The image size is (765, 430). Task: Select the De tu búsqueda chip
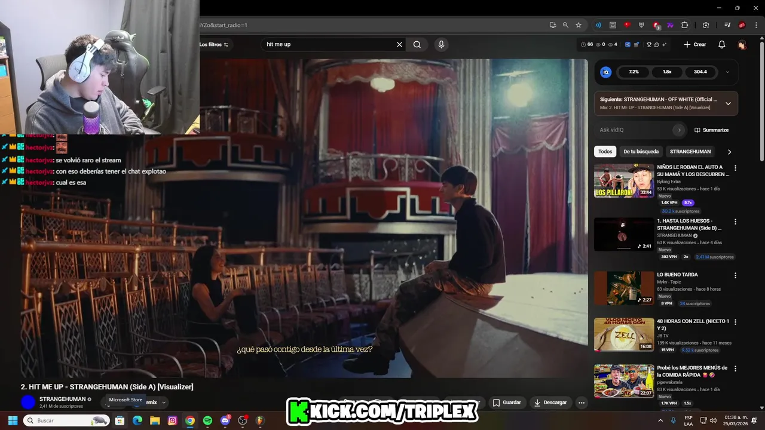click(641, 152)
